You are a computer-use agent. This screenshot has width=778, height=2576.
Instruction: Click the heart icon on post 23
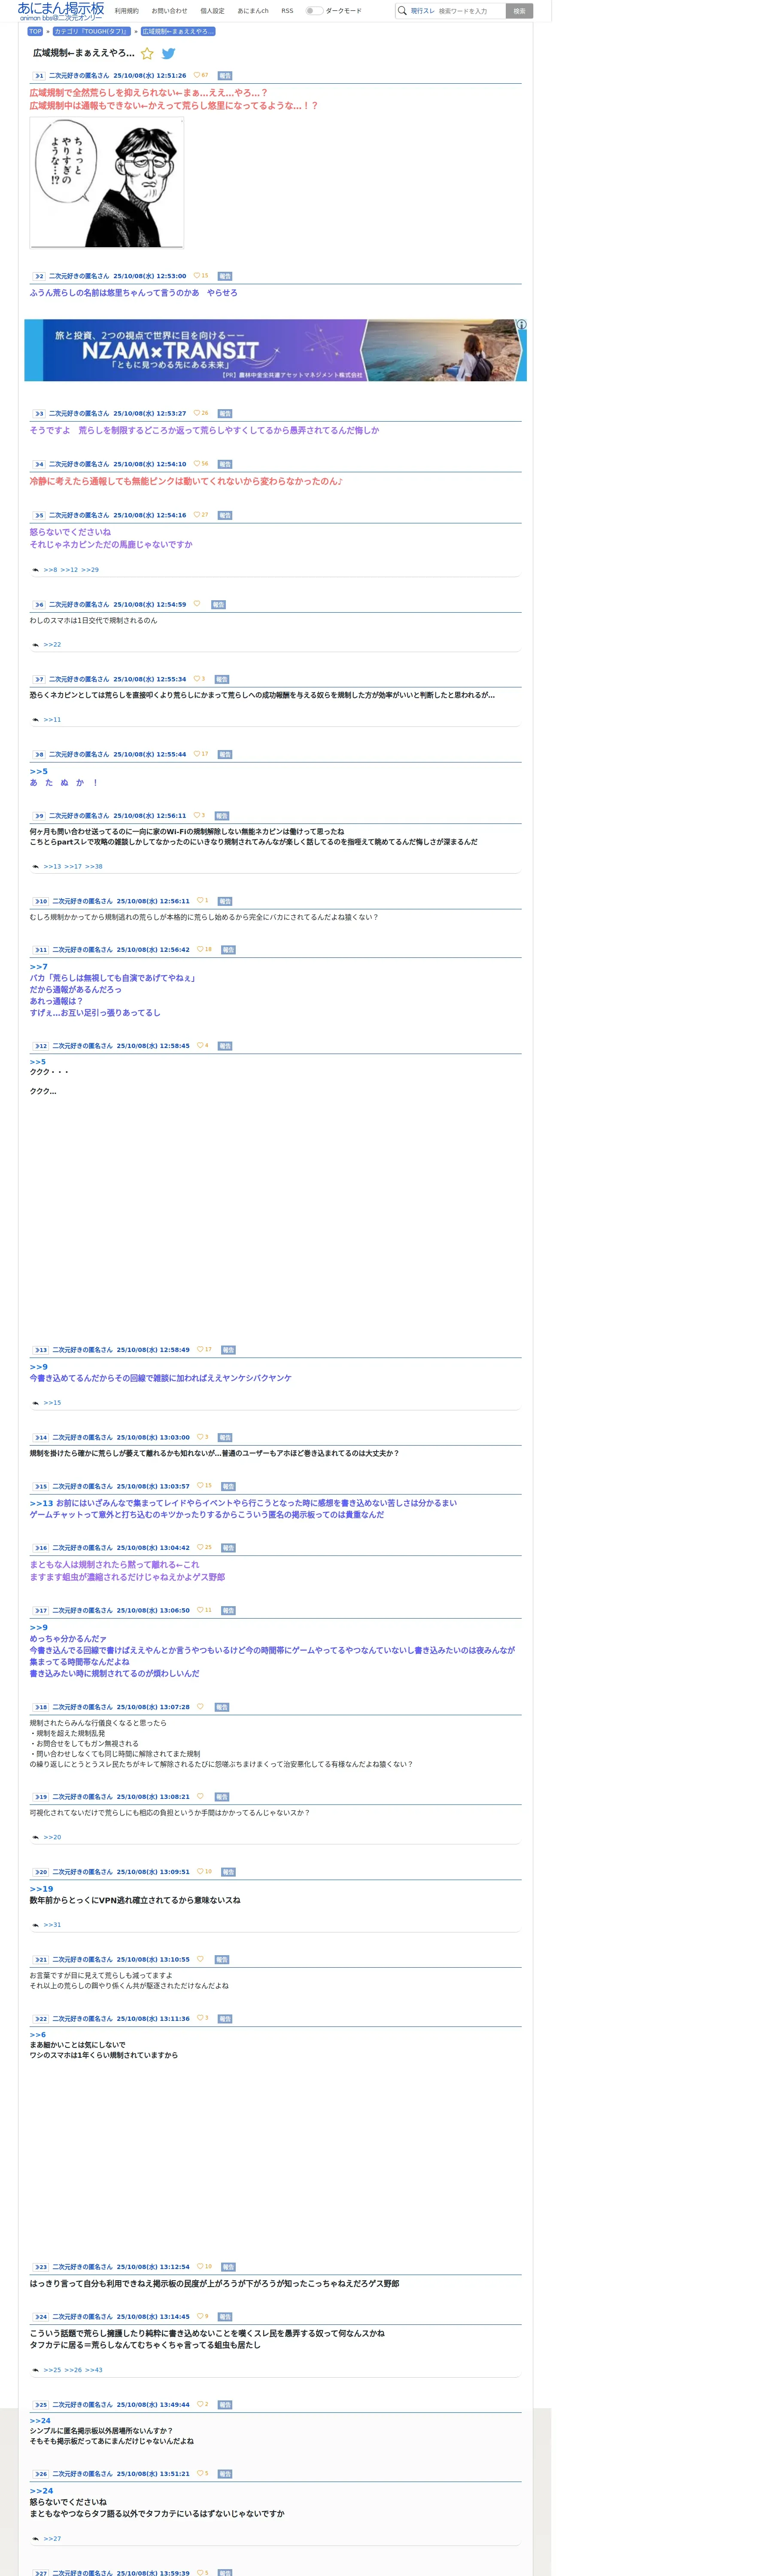(200, 2266)
